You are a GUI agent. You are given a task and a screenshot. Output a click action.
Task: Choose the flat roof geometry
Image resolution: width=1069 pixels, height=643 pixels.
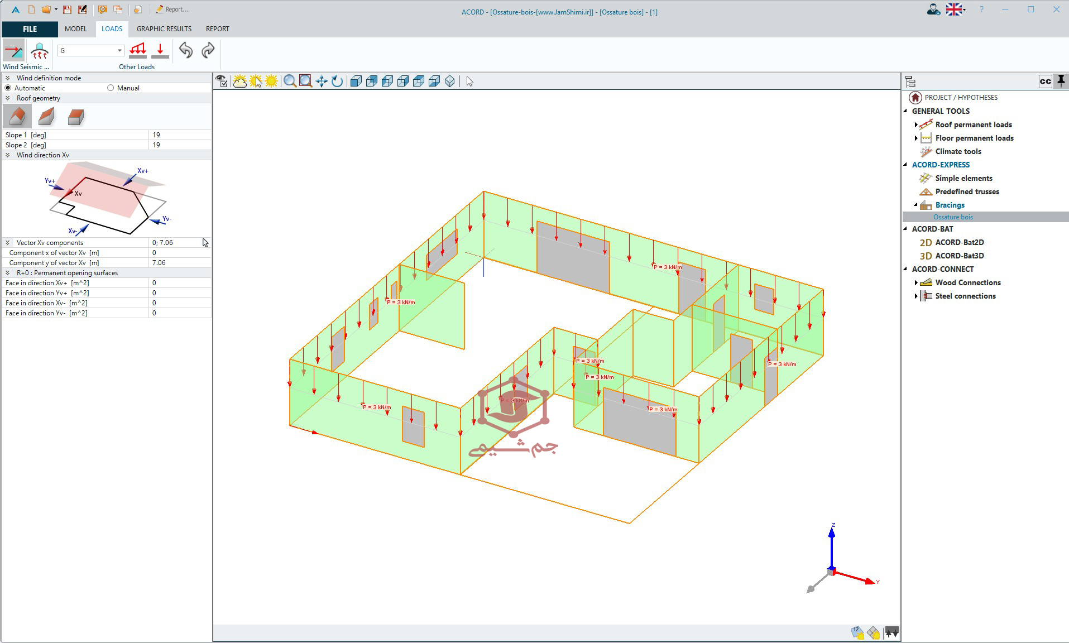click(x=75, y=117)
